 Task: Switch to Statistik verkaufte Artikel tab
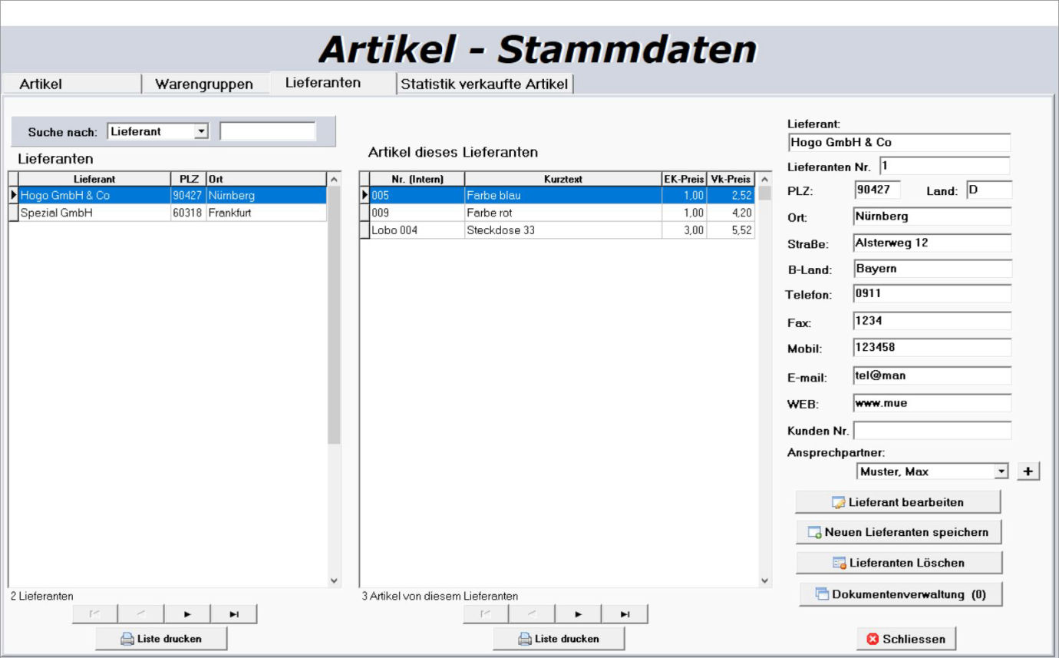point(484,84)
